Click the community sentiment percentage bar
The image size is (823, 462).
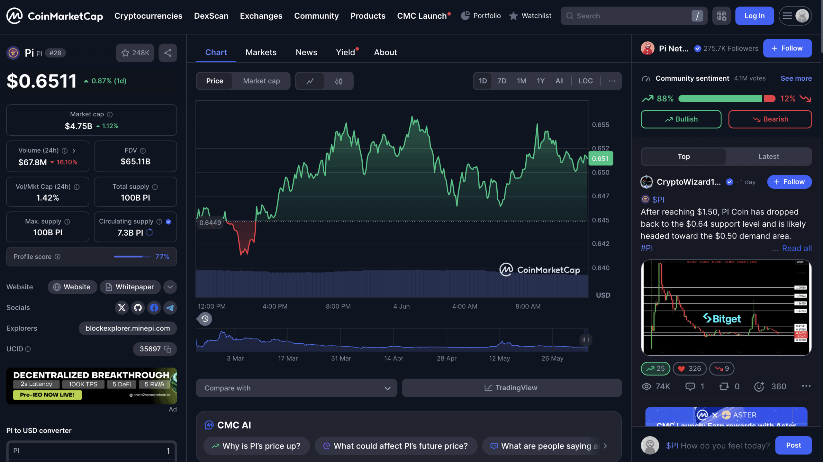727,99
